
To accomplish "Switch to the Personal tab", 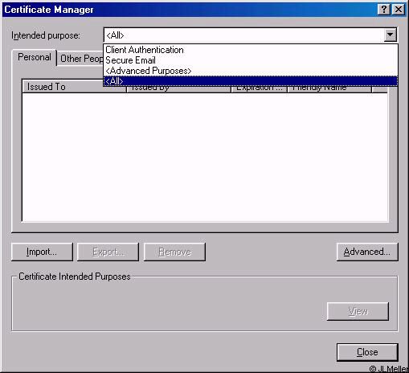I will (x=35, y=57).
